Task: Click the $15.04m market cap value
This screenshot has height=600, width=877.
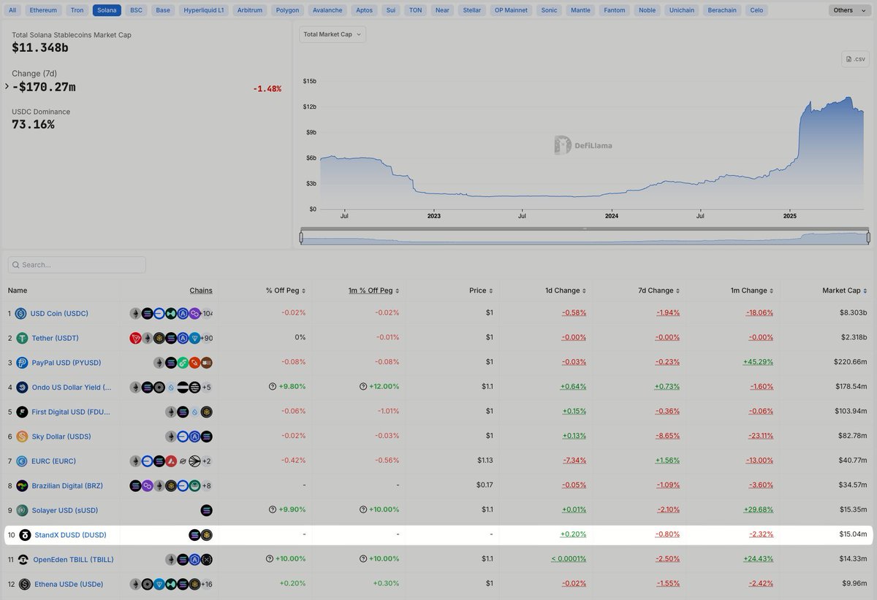Action: [x=854, y=535]
